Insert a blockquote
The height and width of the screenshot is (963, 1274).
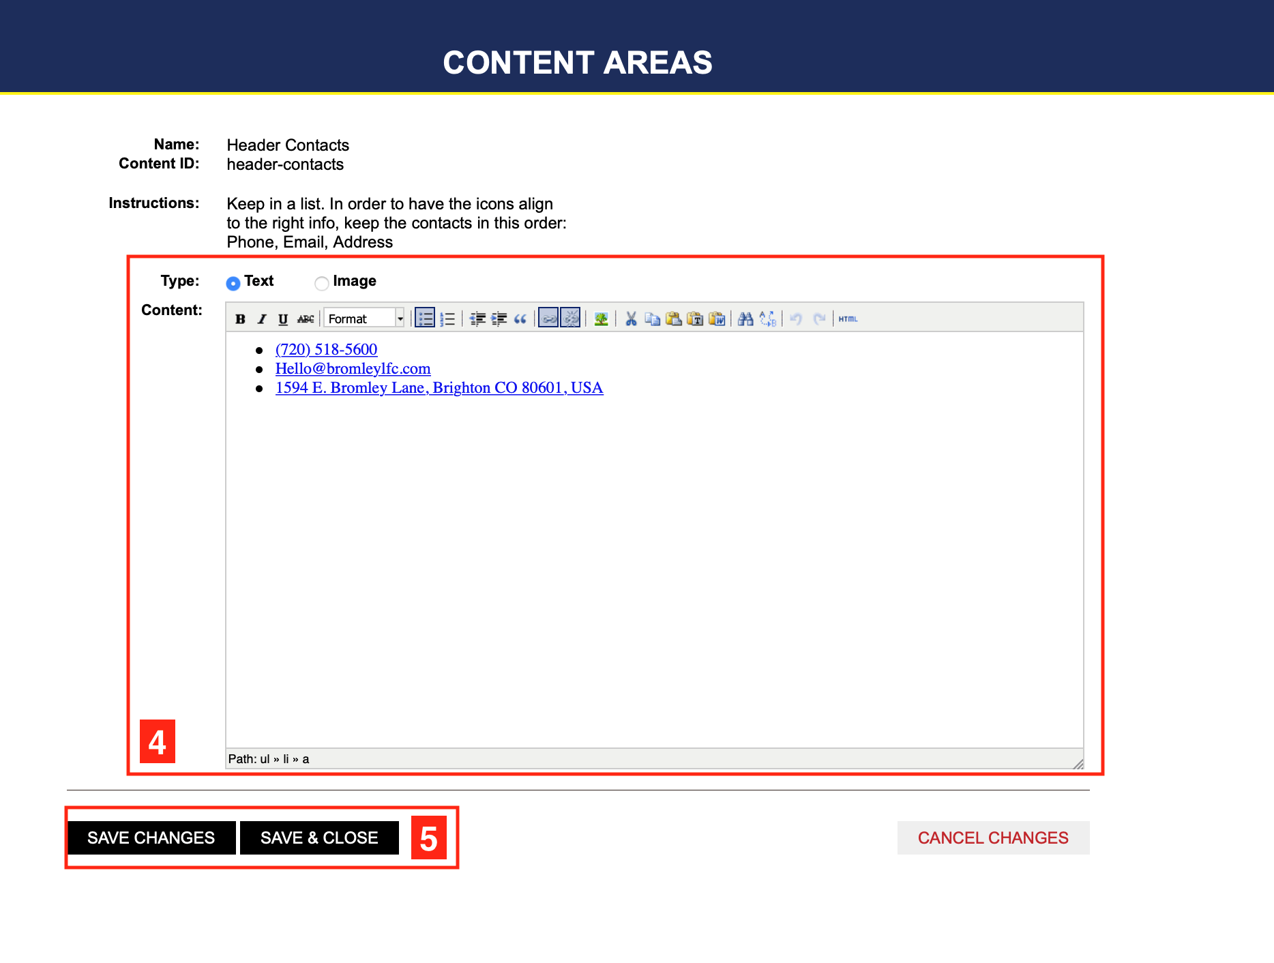point(520,318)
